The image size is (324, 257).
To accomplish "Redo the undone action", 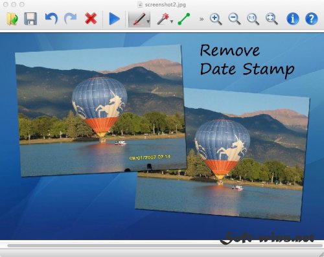I will coord(71,19).
